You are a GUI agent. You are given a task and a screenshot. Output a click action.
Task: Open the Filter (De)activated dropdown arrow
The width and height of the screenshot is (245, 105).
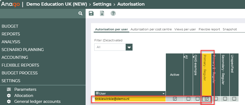pos(129,47)
